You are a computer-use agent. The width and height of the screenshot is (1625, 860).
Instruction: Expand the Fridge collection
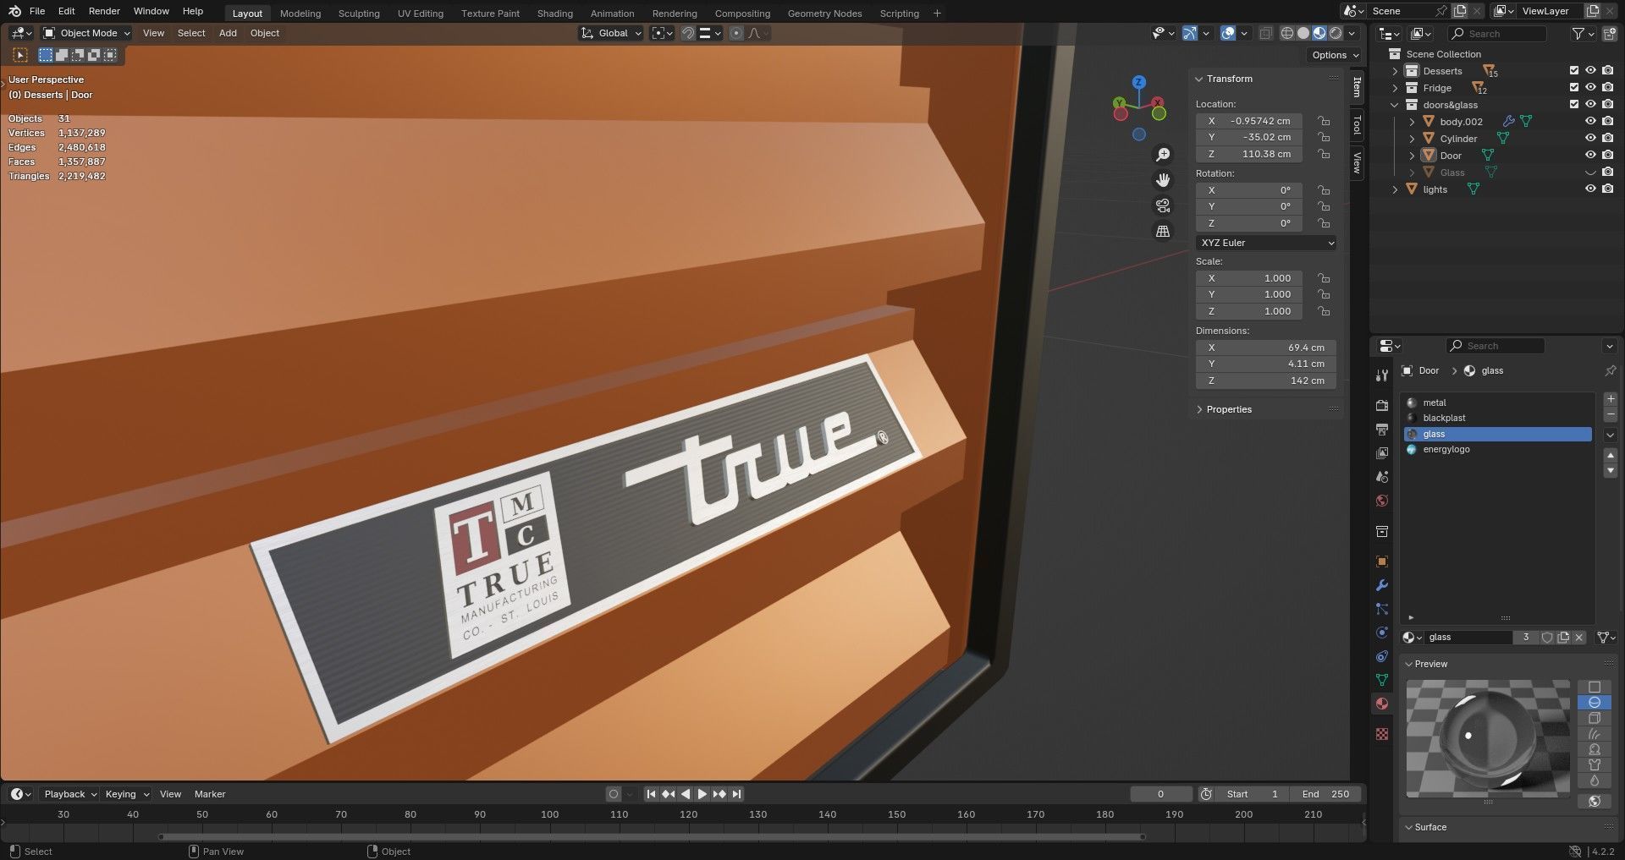(1396, 88)
